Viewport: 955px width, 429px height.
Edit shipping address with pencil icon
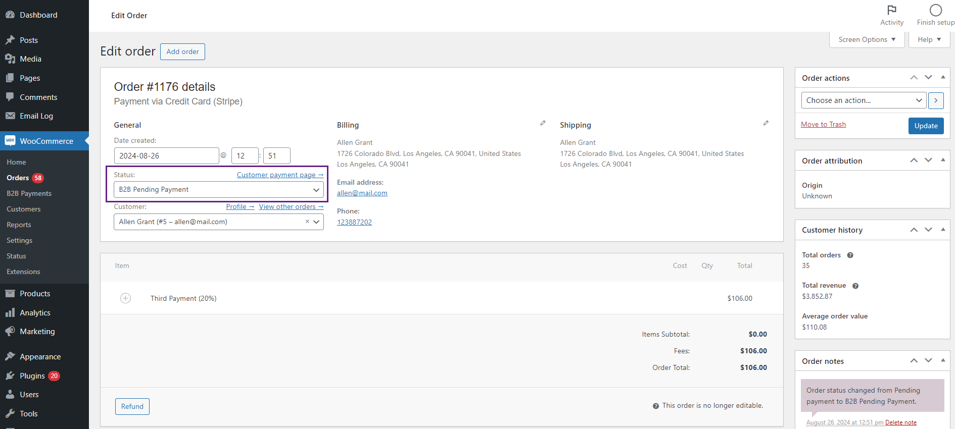point(766,123)
